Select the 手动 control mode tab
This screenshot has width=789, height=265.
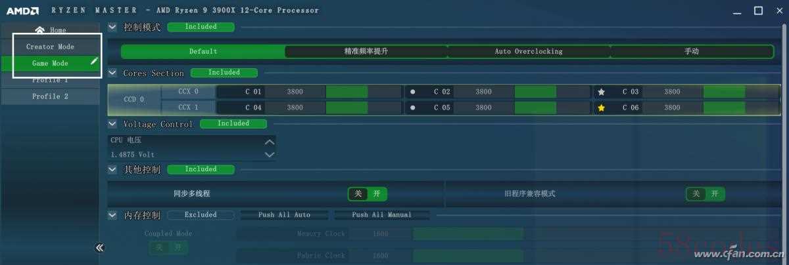(x=692, y=51)
